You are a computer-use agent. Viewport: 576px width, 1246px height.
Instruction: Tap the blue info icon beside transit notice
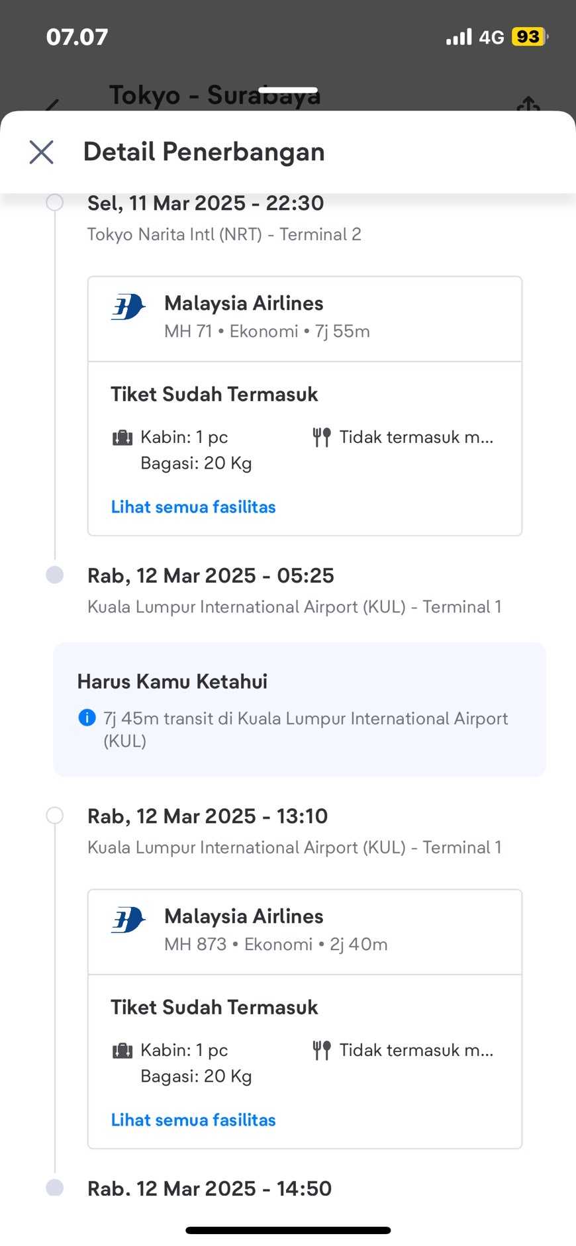click(87, 718)
